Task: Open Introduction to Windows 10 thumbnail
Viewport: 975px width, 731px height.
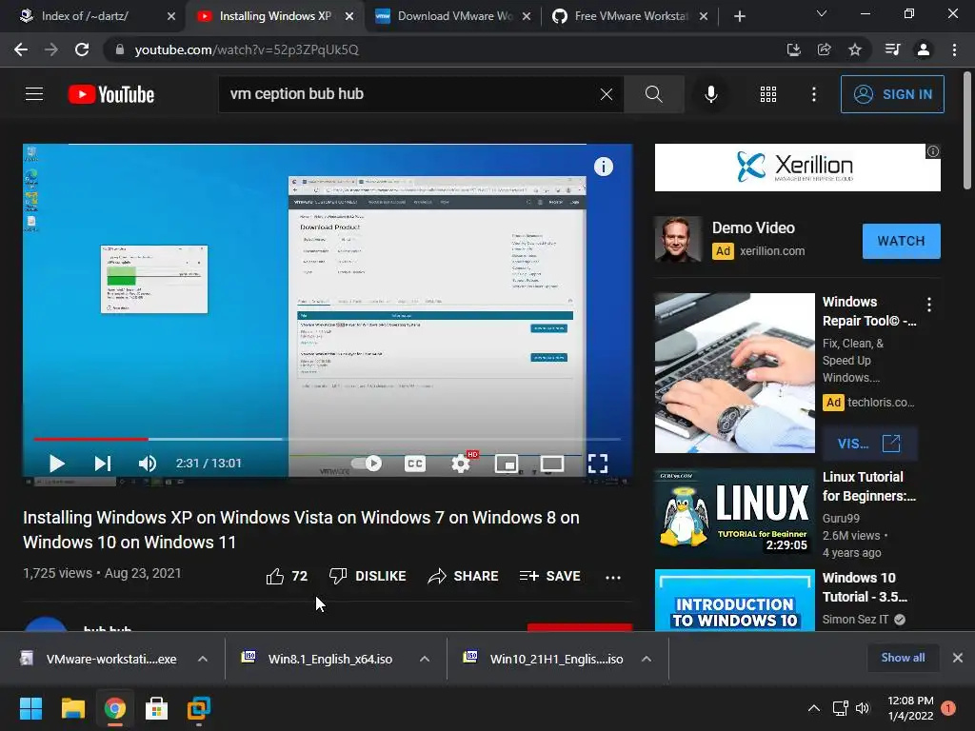Action: click(734, 601)
